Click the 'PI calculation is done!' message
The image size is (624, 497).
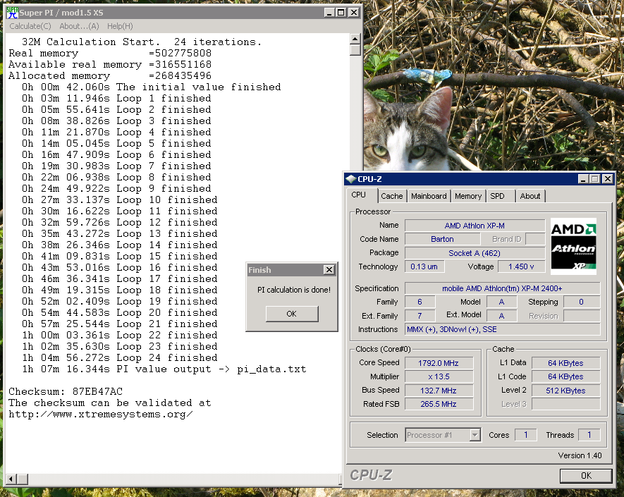[x=294, y=290]
